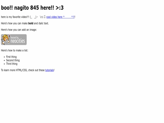Click the bullet before "Third thing"
This screenshot has height=123, width=164.
point(4,64)
